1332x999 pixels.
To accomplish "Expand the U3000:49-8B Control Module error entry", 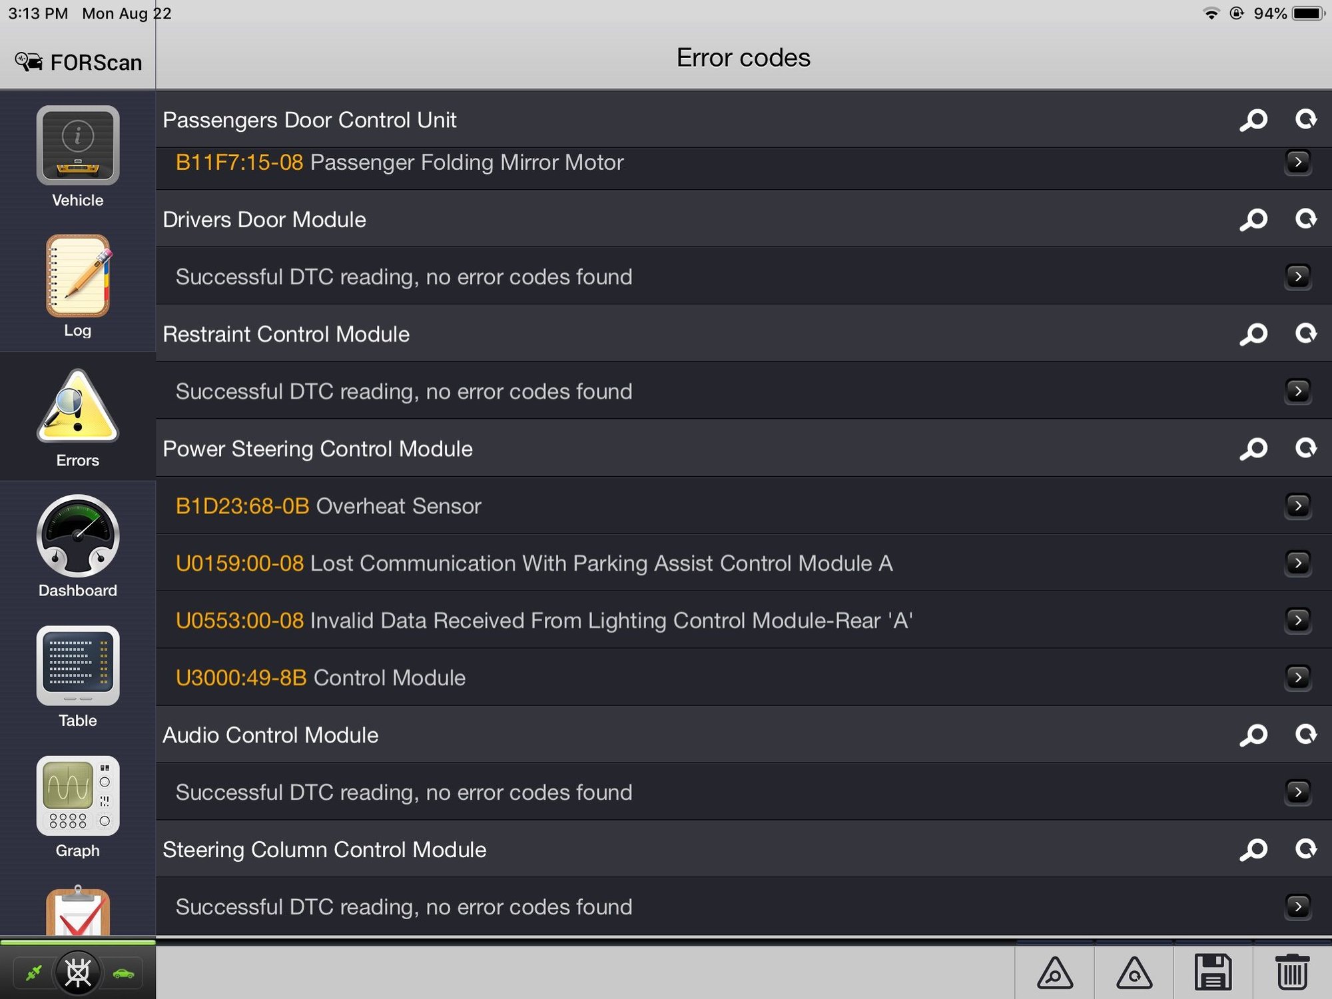I will pos(1298,677).
